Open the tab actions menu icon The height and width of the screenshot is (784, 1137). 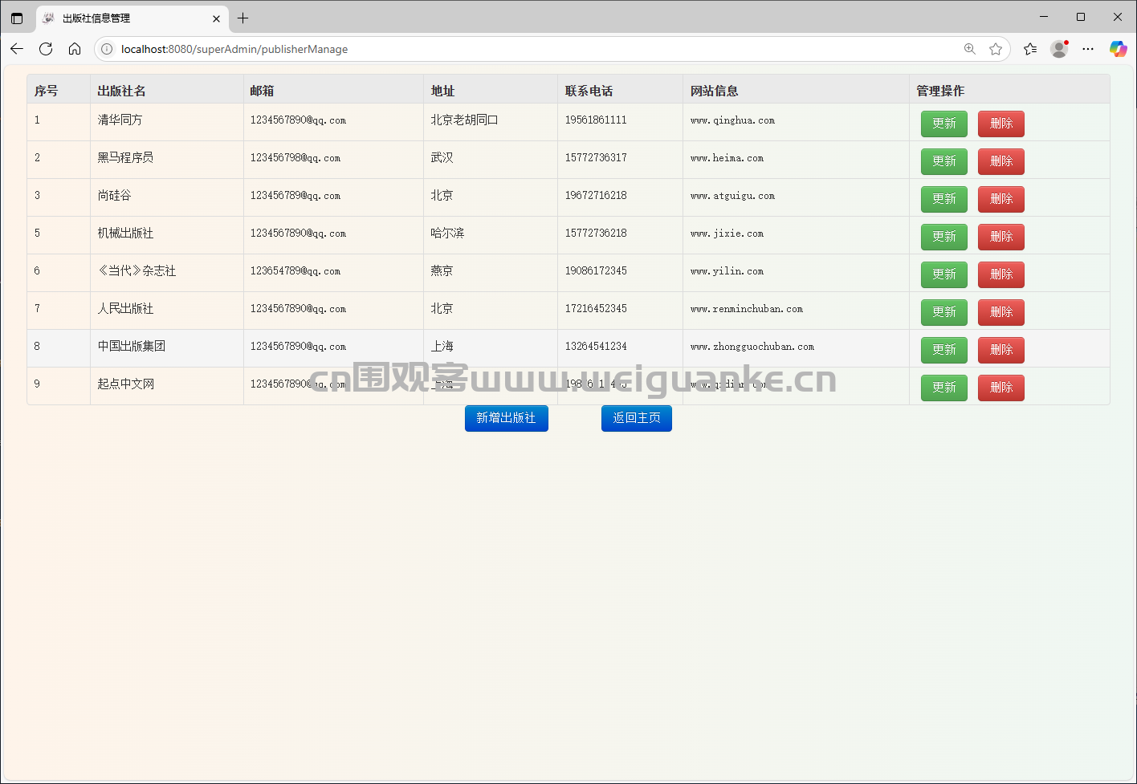point(17,18)
